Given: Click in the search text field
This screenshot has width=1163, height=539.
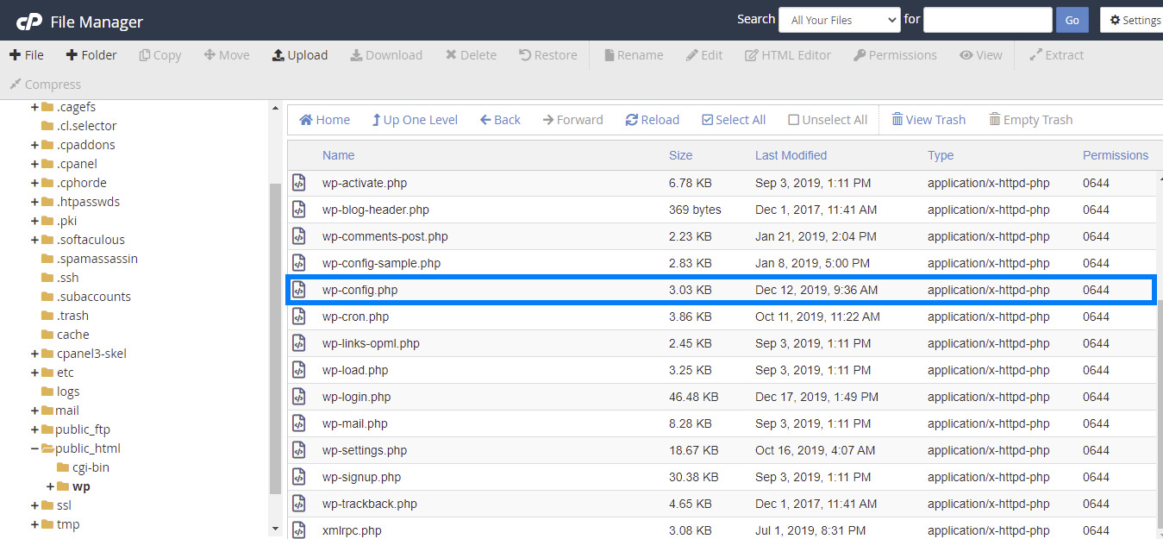Looking at the screenshot, I should pos(987,20).
